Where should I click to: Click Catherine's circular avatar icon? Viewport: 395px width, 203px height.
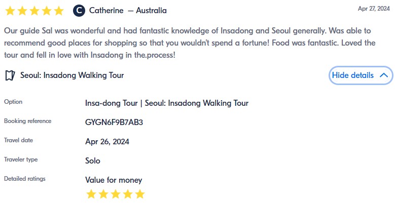click(x=79, y=11)
